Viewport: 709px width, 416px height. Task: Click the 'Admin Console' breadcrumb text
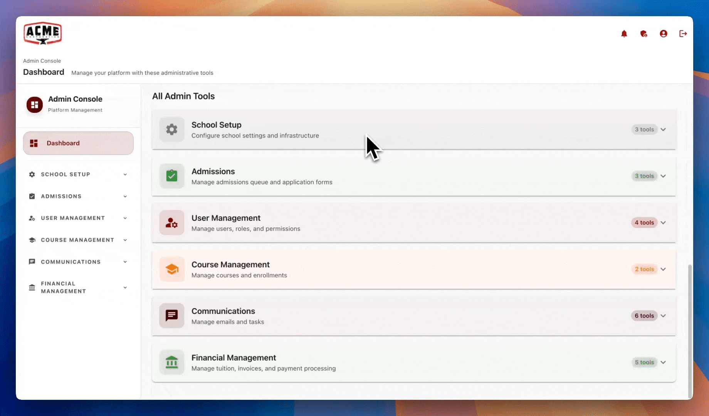(42, 61)
